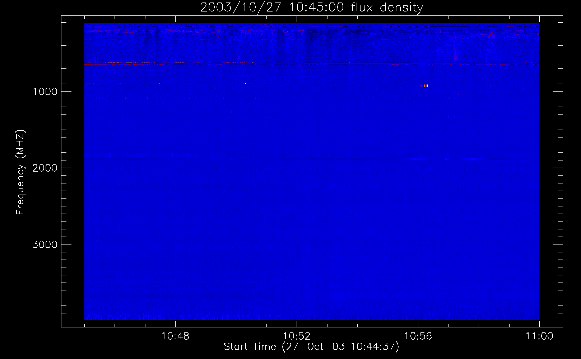581x359 pixels.
Task: Click the bright burst near 10:56 at 900 MHz
Action: point(422,86)
